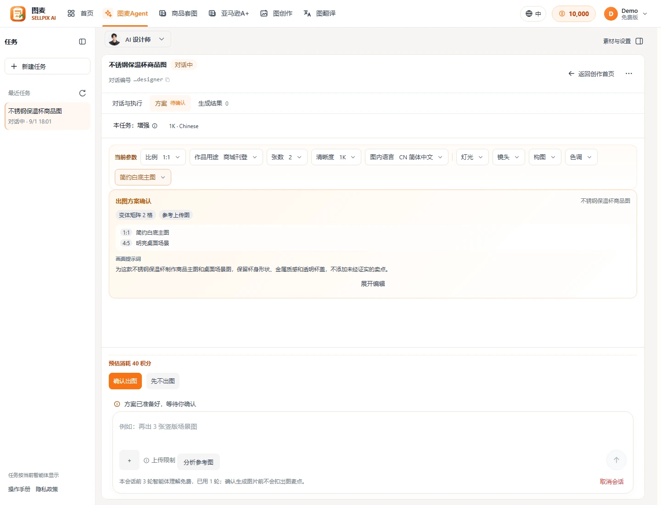Click the plus attachment button
Screen dimensions: 661x505
(x=129, y=460)
